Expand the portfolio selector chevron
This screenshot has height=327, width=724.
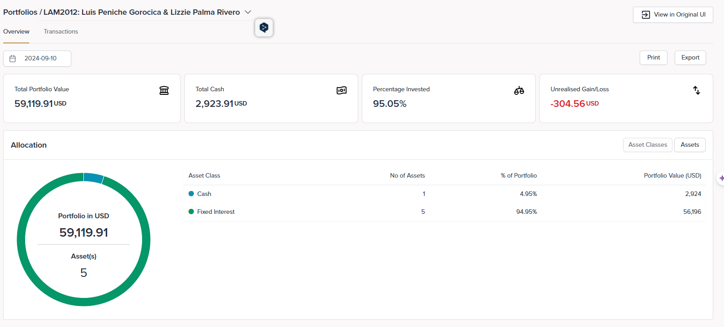pyautogui.click(x=248, y=12)
